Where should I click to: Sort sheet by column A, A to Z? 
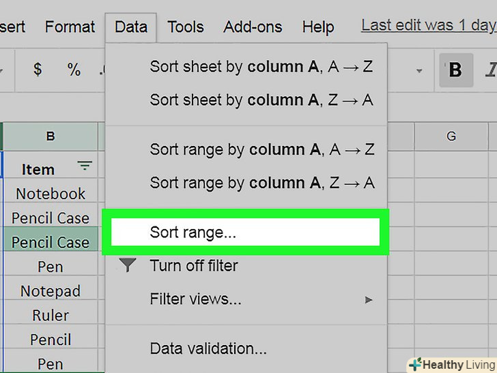(261, 67)
